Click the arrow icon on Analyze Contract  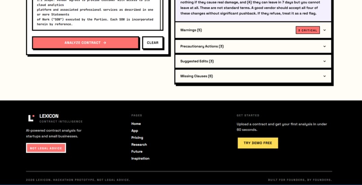coord(105,43)
